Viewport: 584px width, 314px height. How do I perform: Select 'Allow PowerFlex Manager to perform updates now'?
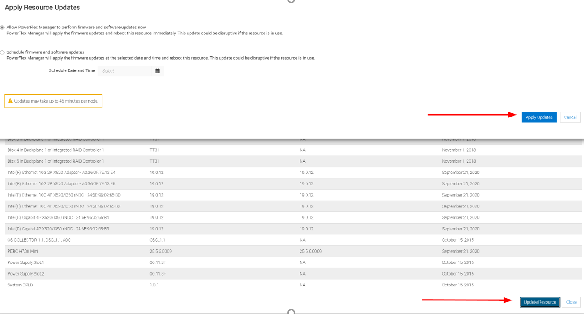point(2,27)
